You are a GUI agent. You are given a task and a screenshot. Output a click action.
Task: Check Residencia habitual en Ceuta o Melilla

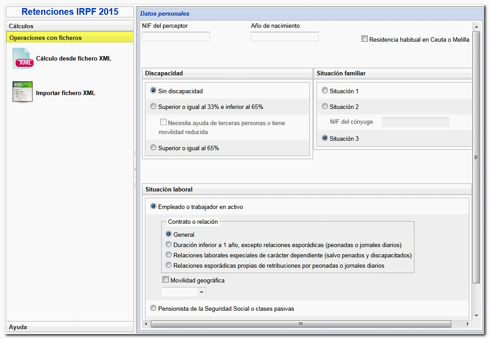click(364, 39)
